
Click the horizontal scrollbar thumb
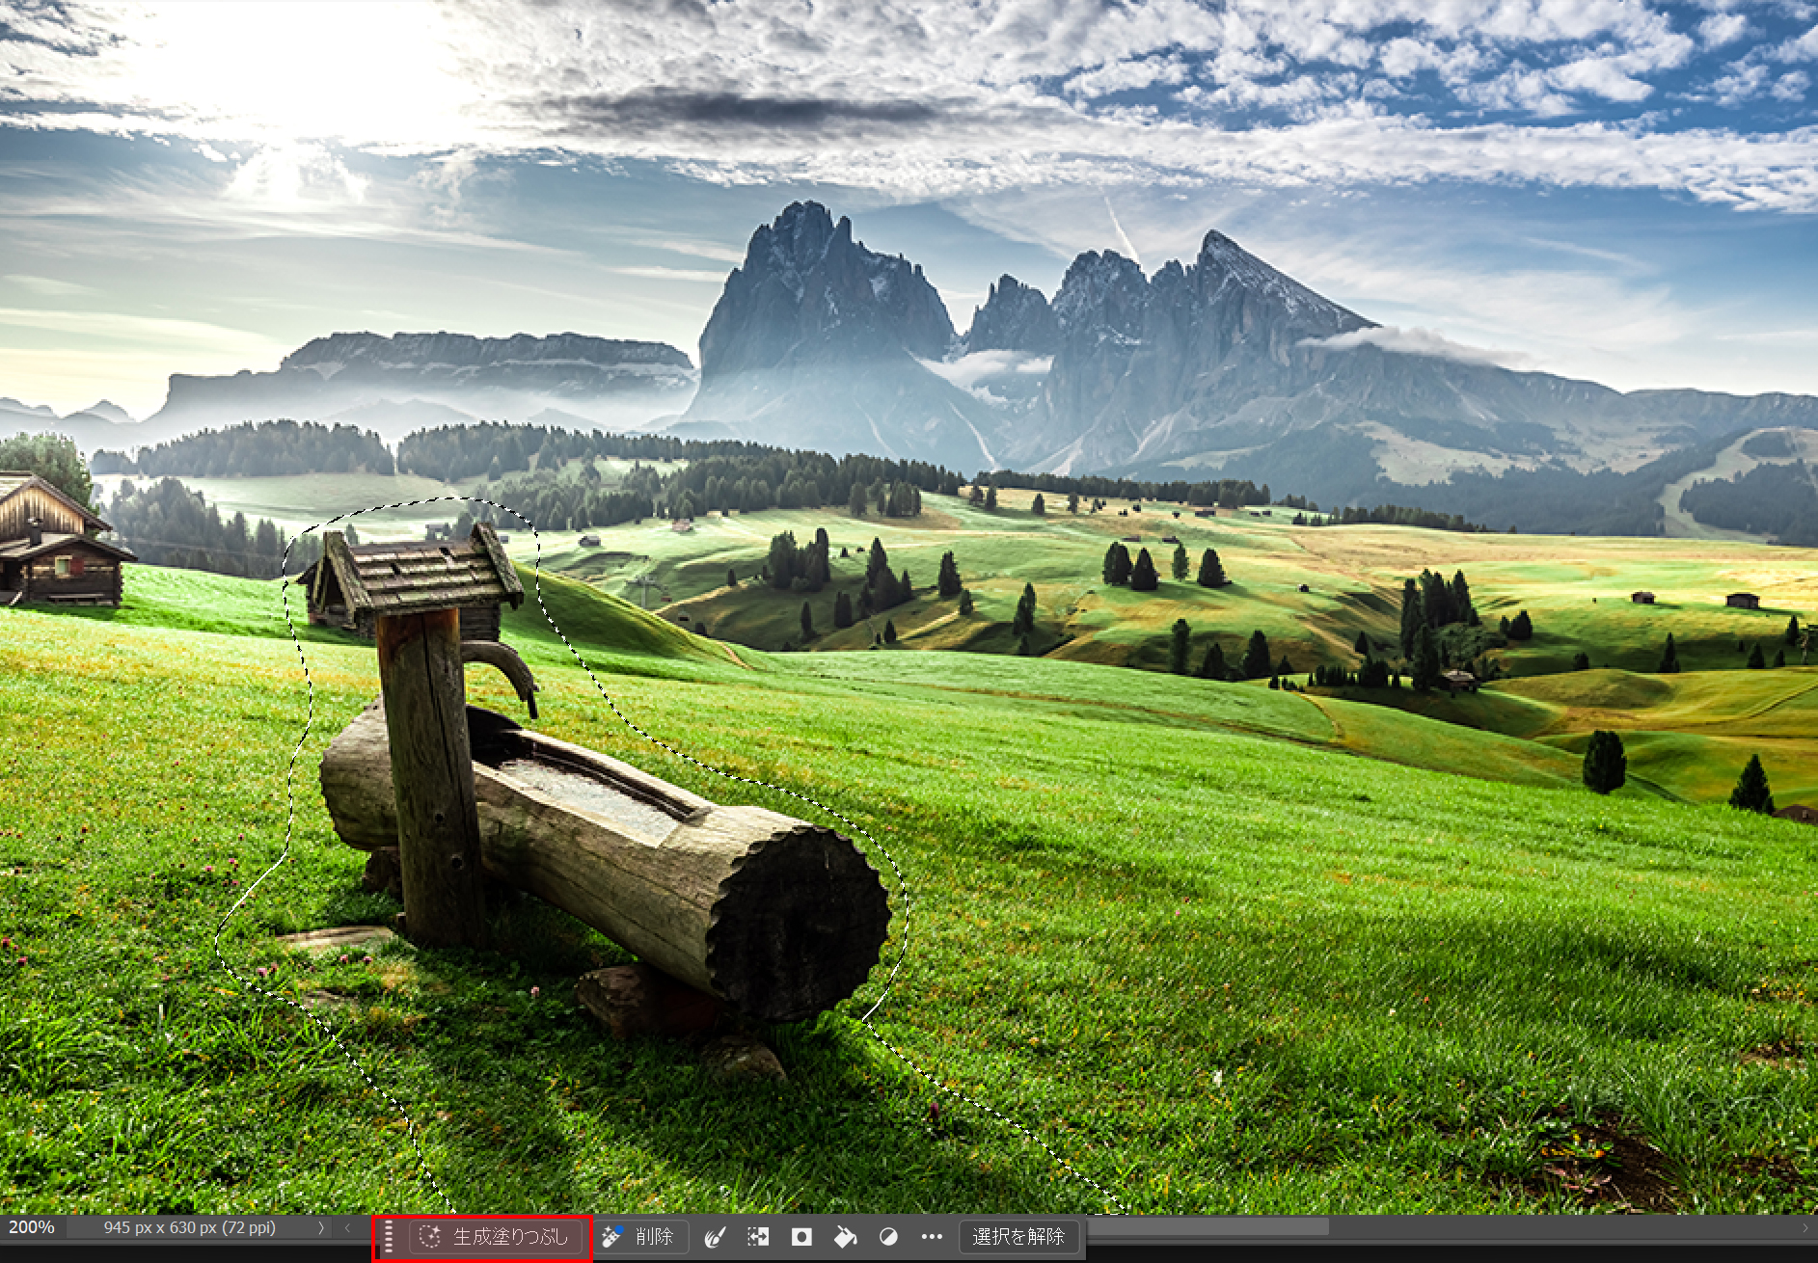(1206, 1226)
